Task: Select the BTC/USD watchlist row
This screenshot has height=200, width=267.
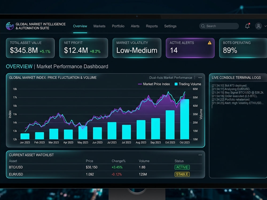Action: [x=105, y=167]
